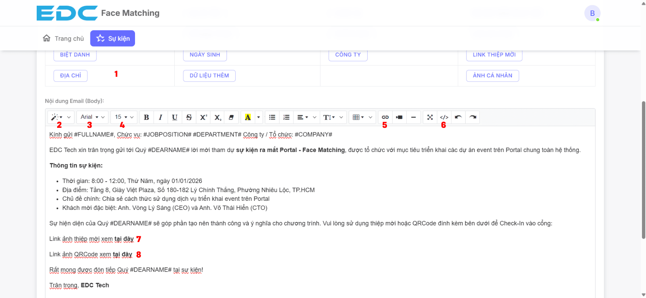Screen dimensions: 646x298
Task: Click the 'Địa điểm: Tầng 8' bullet line
Action: pyautogui.click(x=188, y=190)
